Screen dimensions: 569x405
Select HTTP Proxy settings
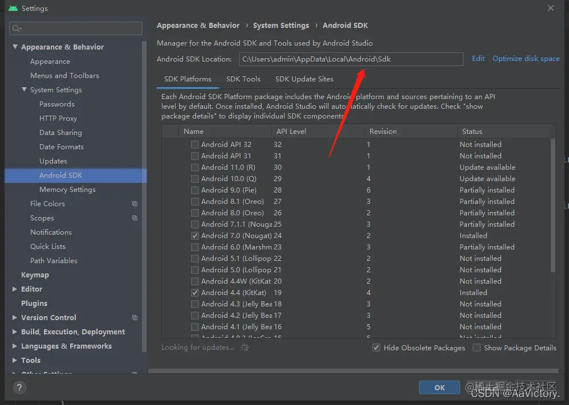pos(58,118)
